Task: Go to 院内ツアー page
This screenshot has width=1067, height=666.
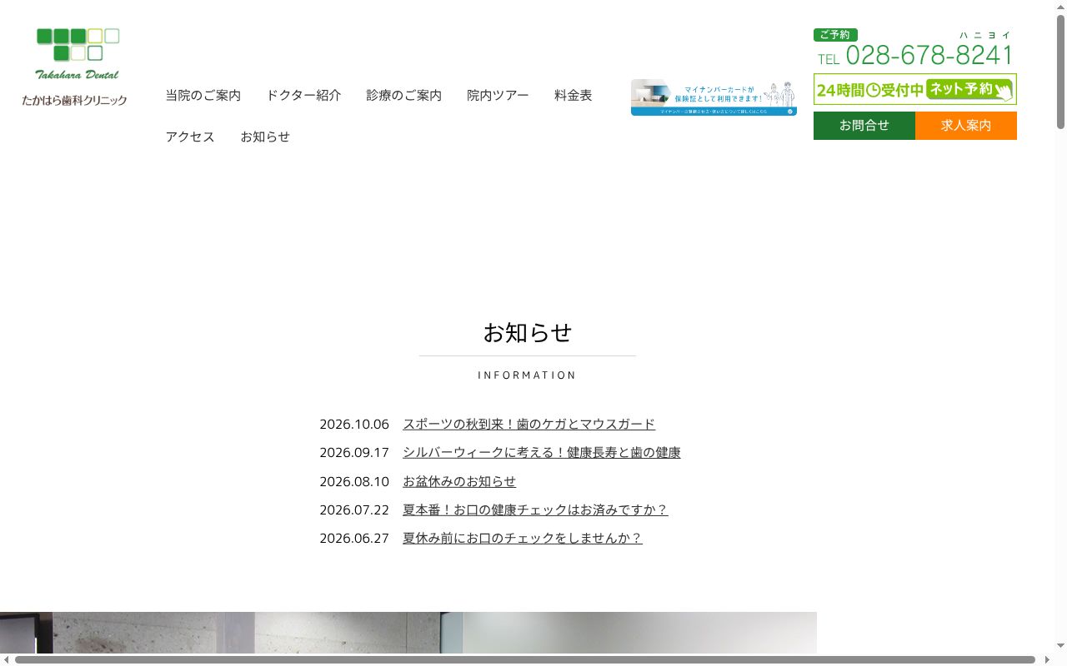Action: click(x=498, y=96)
